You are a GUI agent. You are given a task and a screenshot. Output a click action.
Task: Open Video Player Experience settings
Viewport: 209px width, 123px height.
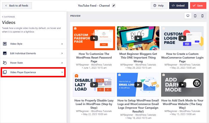tap(33, 72)
